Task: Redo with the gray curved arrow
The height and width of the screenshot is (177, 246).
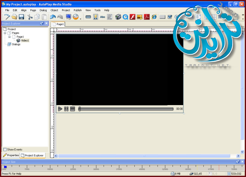Action: point(60,17)
